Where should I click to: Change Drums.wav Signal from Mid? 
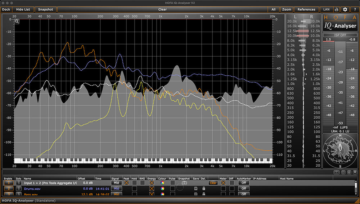pyautogui.click(x=116, y=189)
